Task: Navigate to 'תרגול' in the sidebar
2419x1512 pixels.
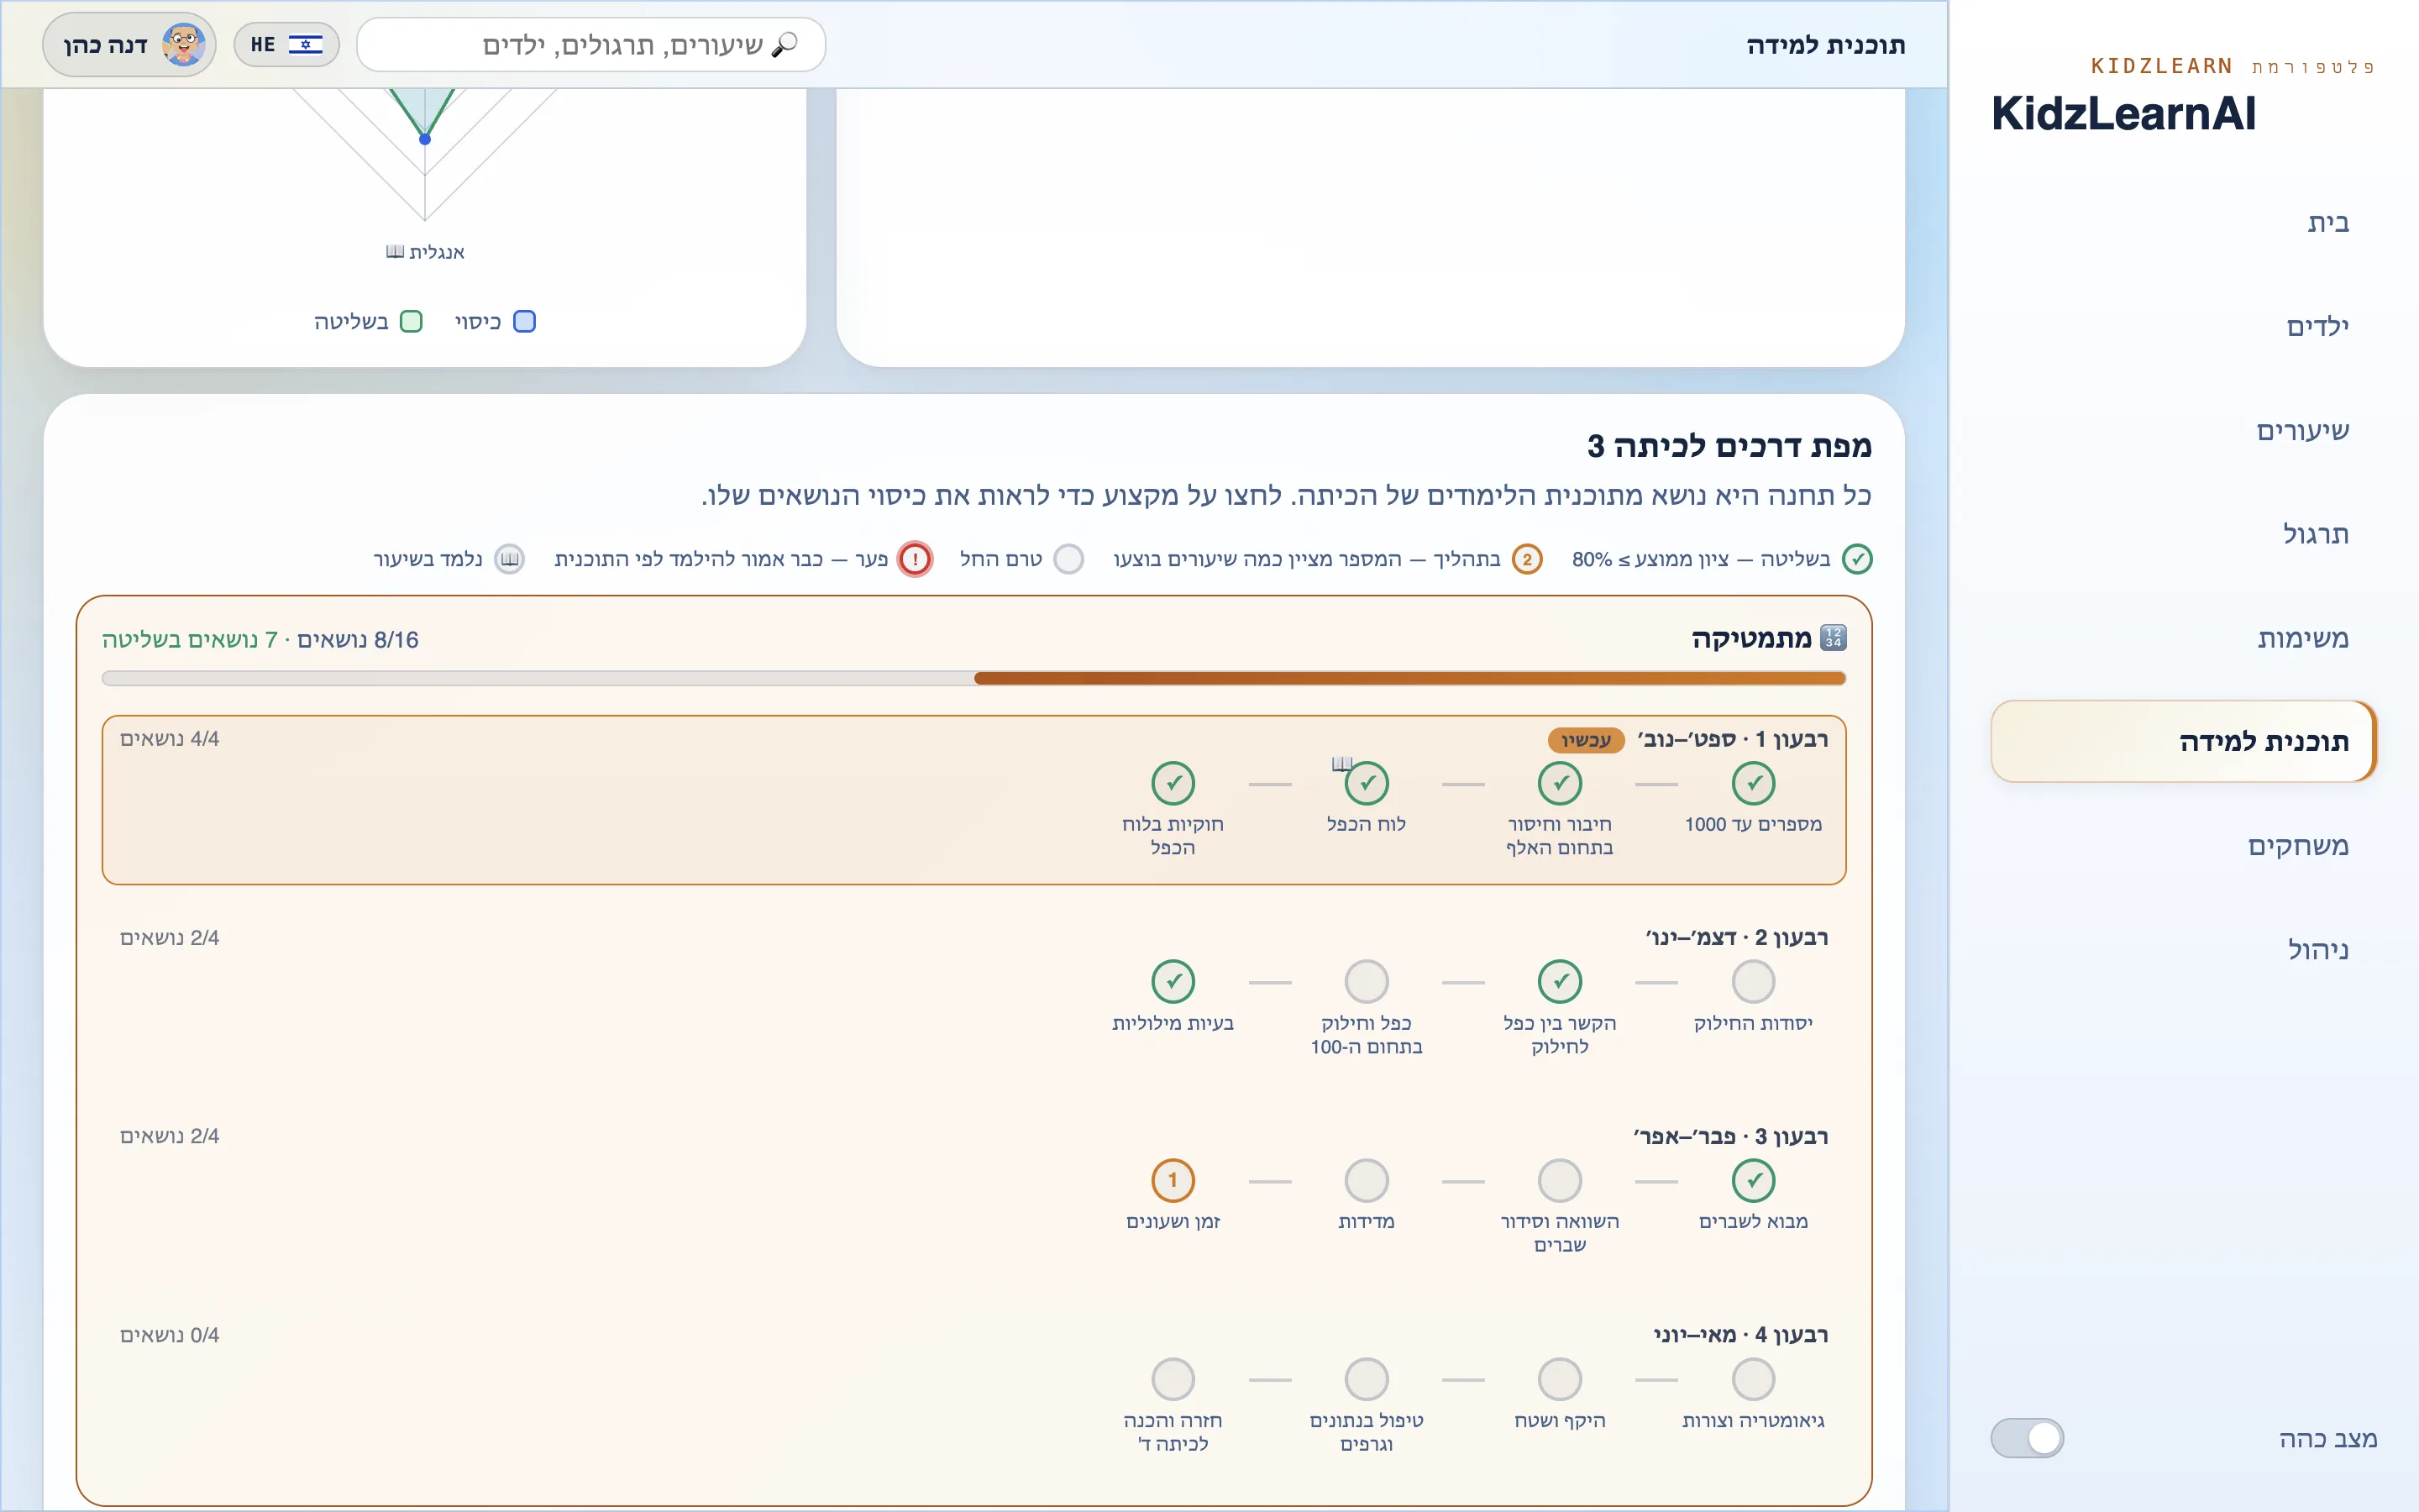Action: tap(2183, 534)
